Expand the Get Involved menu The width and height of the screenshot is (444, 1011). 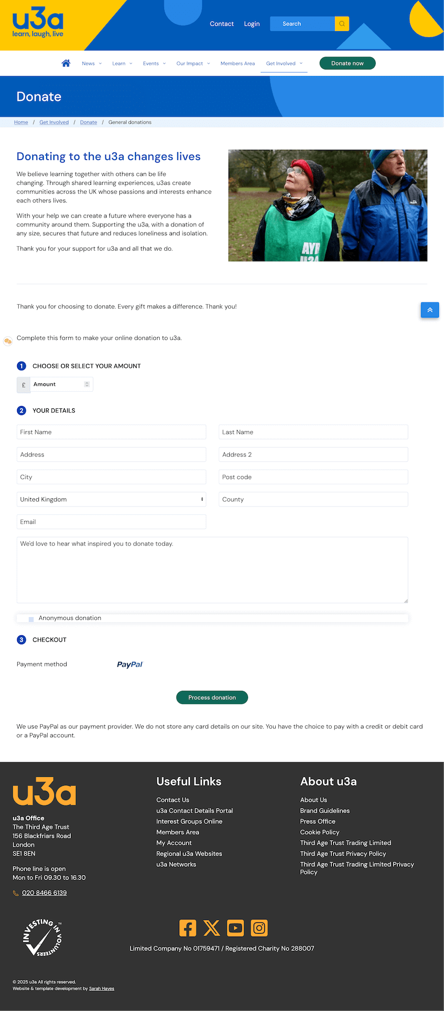click(x=284, y=63)
